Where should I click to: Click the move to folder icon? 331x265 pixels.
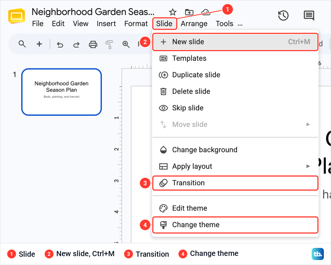(189, 12)
